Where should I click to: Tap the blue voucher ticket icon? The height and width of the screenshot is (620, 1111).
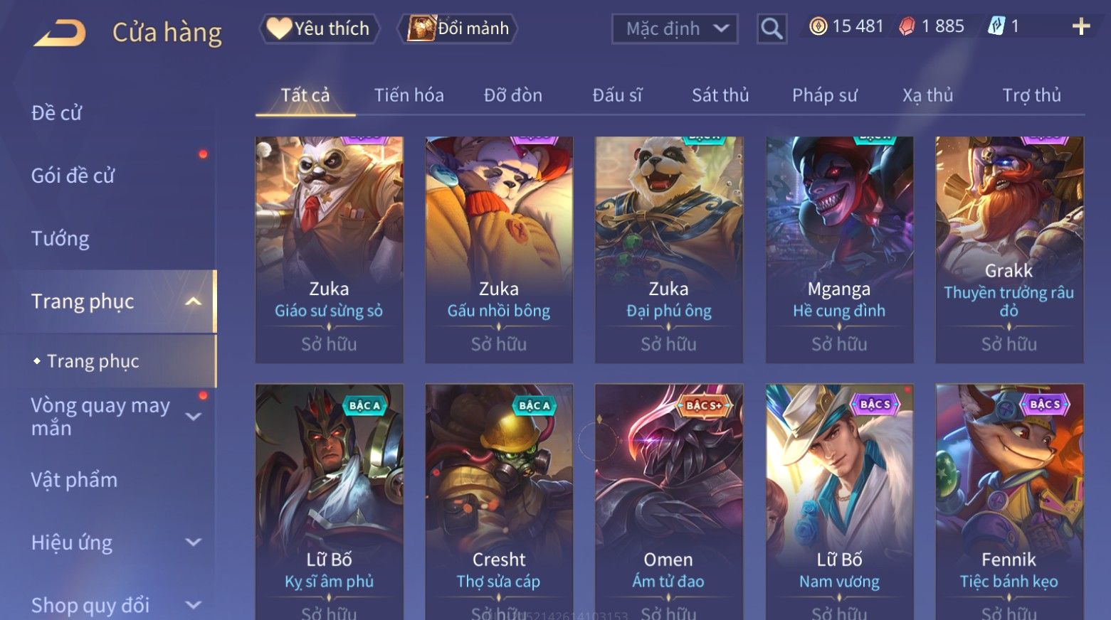(996, 27)
